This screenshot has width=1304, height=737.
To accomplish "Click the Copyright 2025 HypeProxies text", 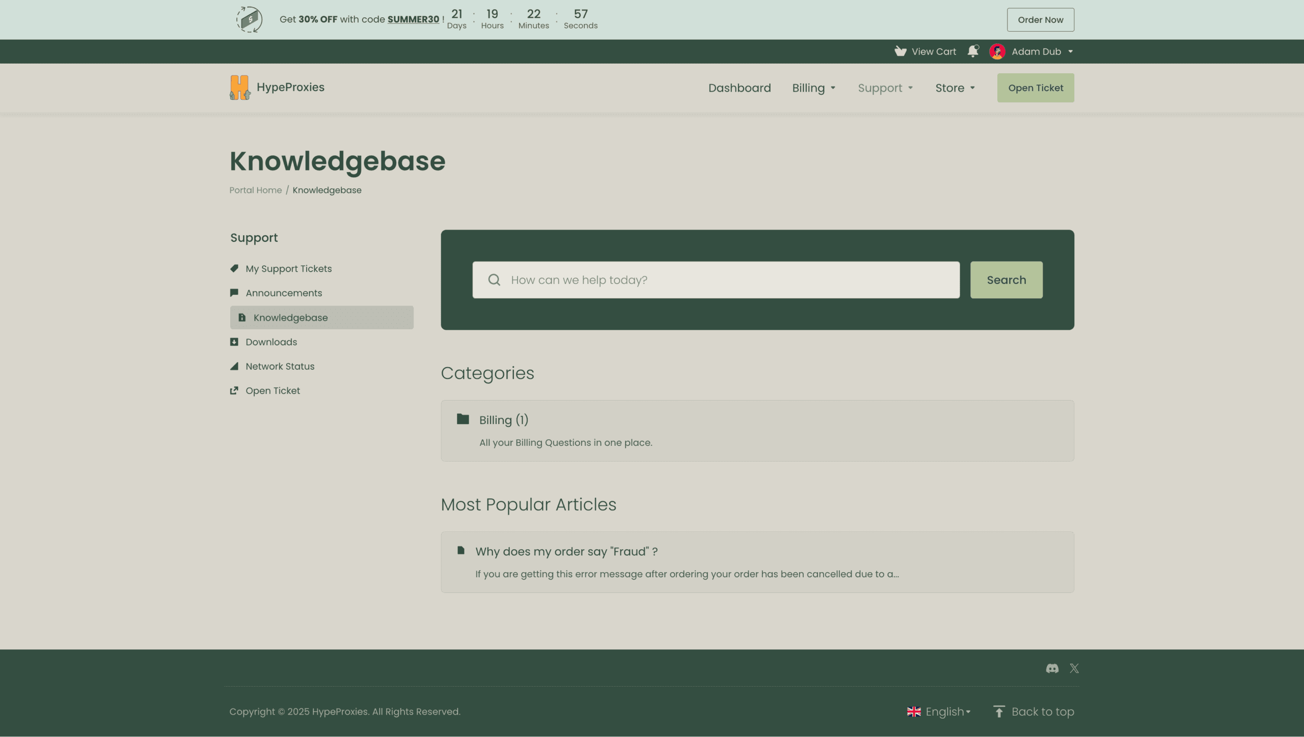I will pos(345,712).
